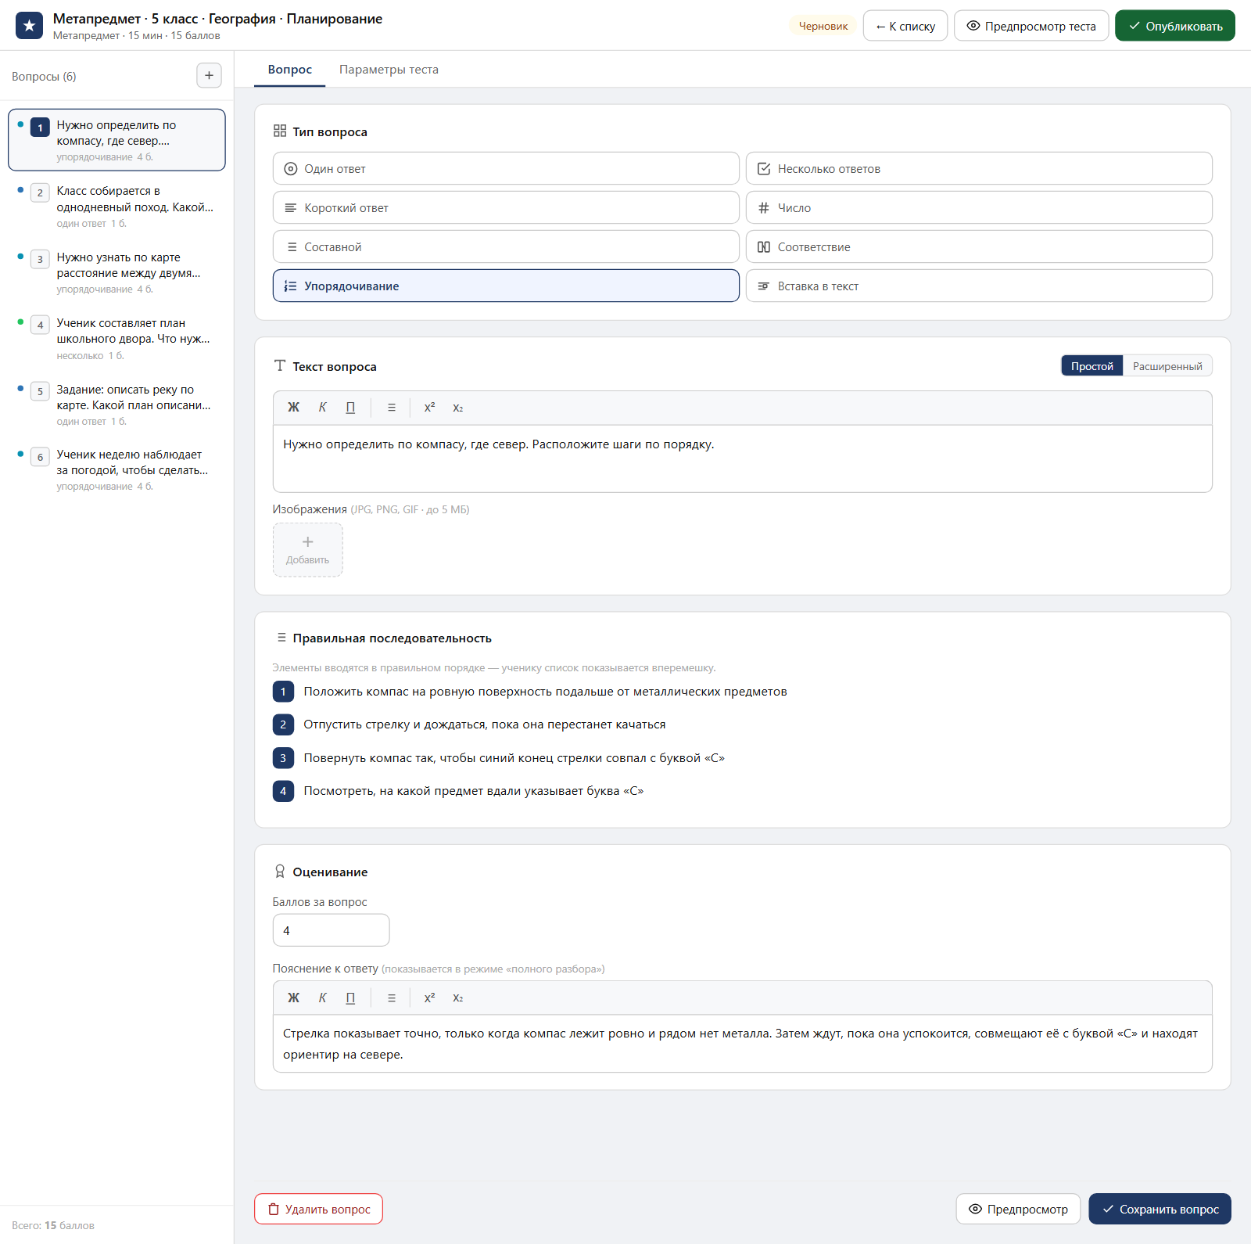The width and height of the screenshot is (1251, 1244).
Task: Open Предпросмотр теста
Action: [x=1031, y=26]
